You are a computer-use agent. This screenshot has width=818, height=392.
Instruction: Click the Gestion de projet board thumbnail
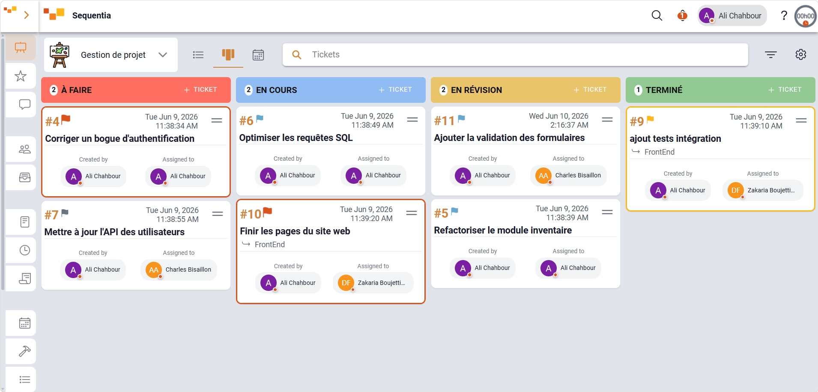coord(60,55)
